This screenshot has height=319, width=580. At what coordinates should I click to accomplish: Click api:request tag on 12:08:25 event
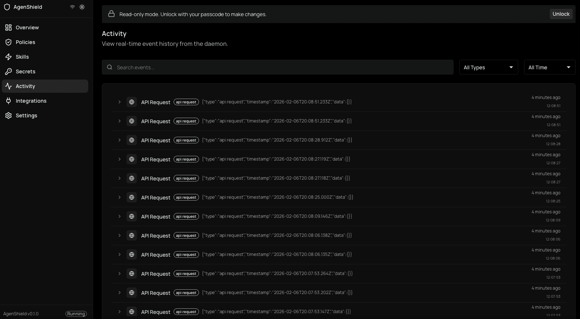(x=186, y=197)
